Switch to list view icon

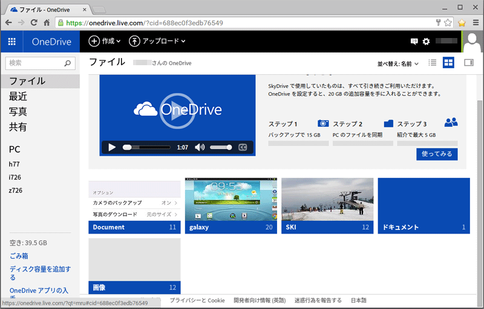coord(433,63)
